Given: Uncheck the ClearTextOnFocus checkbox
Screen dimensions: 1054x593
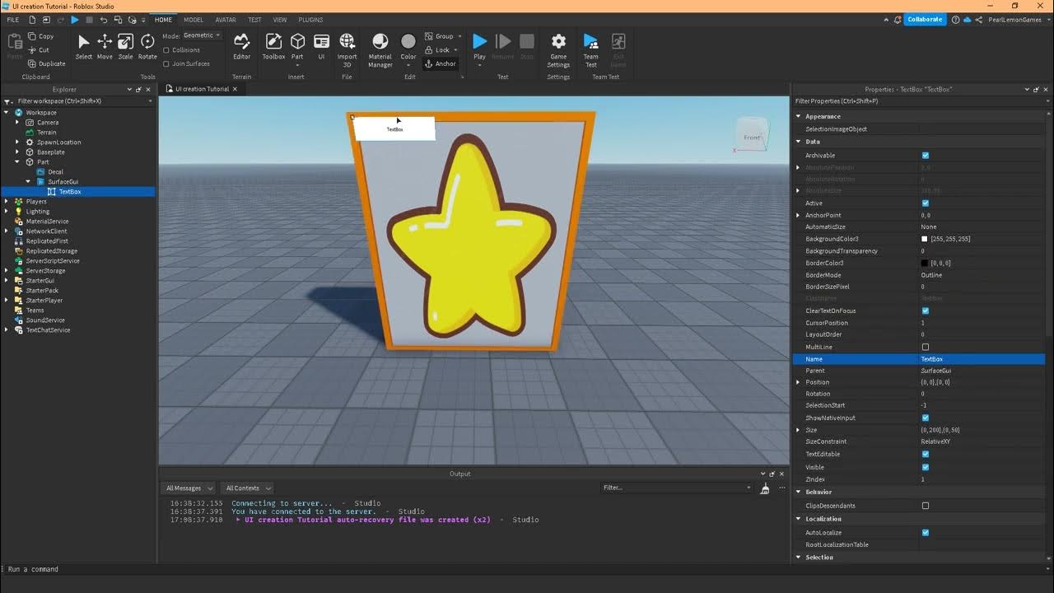Looking at the screenshot, I should point(926,311).
